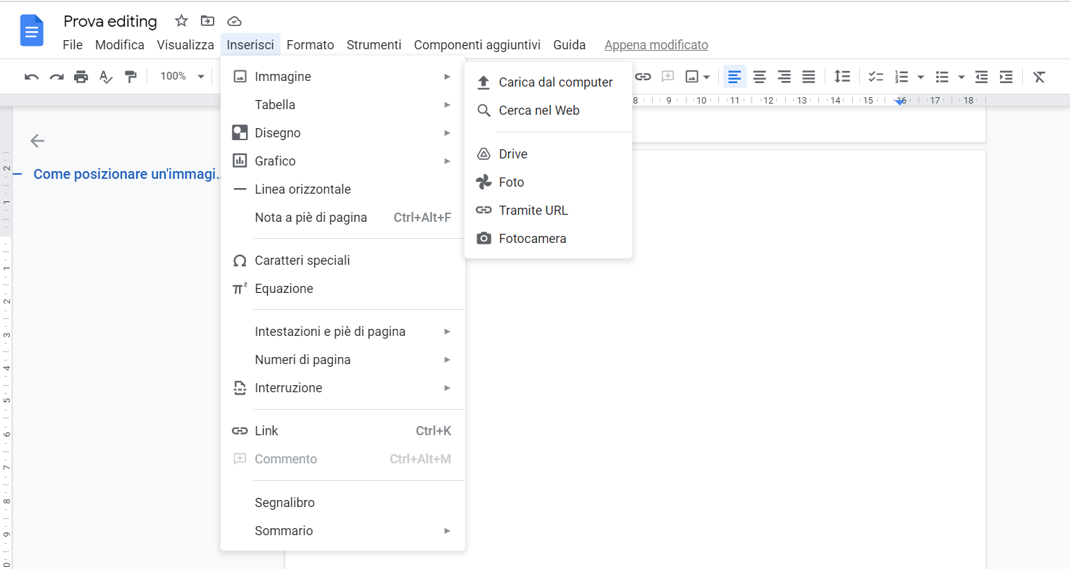Click the Print icon
1070x569 pixels.
tap(81, 77)
